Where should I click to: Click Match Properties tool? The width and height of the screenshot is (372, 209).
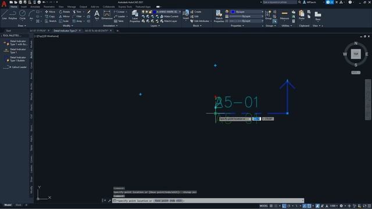click(219, 16)
